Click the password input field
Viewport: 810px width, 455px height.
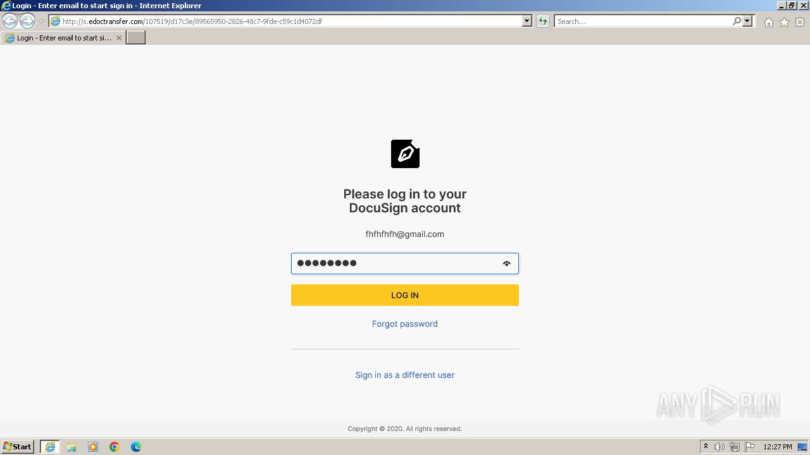pyautogui.click(x=405, y=264)
